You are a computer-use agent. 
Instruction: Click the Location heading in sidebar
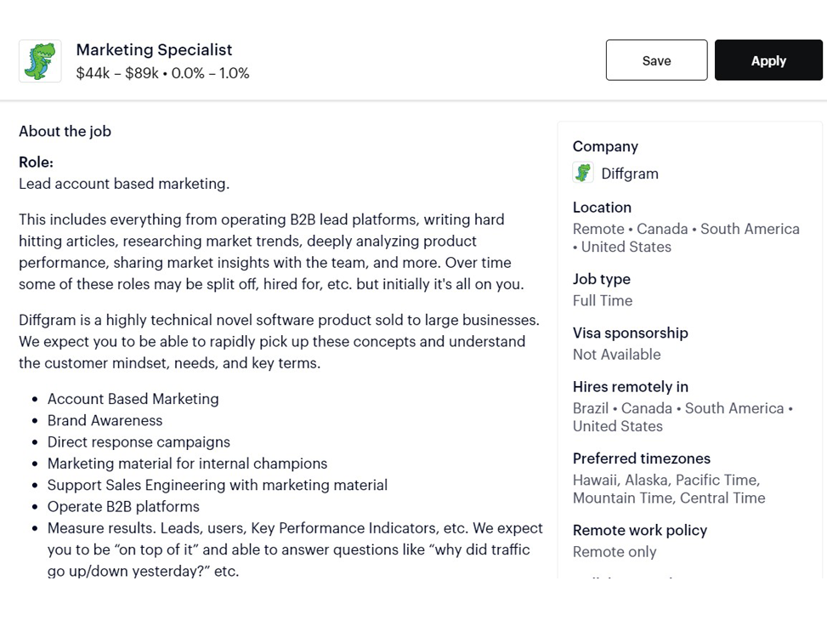coord(602,207)
